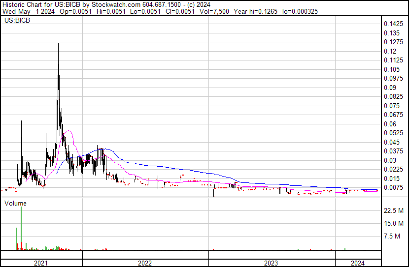Select the 2021 year label on the time axis
Viewport: 409px width, 267px height.
[41, 263]
